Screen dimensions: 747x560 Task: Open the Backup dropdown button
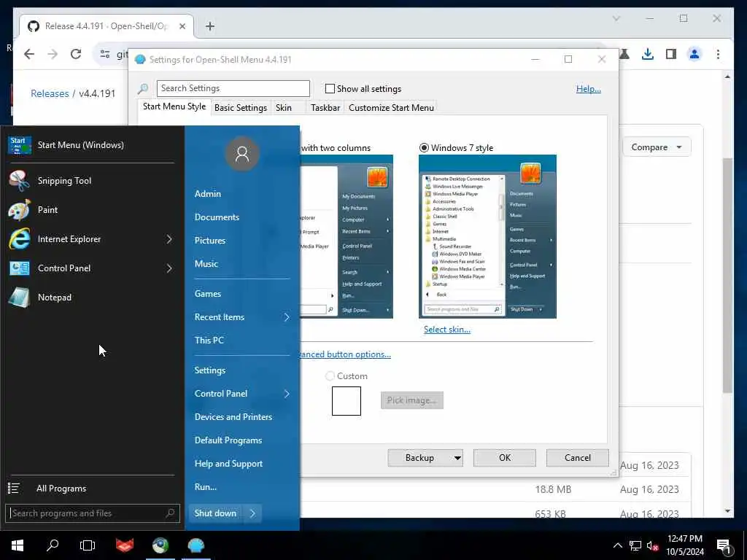click(425, 458)
